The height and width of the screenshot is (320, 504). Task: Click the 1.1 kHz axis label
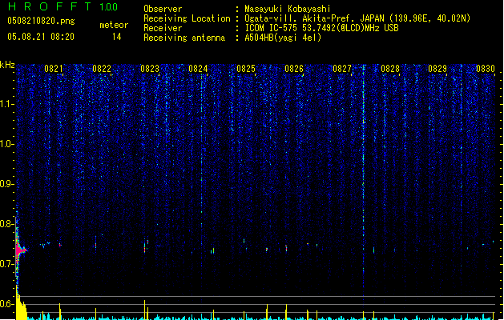tap(7, 104)
